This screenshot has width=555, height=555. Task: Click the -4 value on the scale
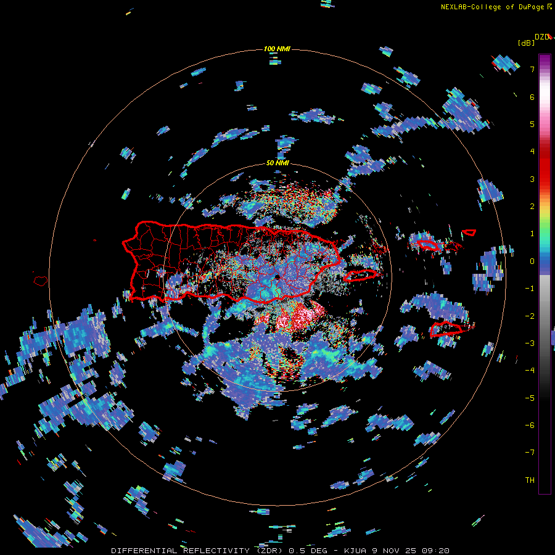[530, 371]
